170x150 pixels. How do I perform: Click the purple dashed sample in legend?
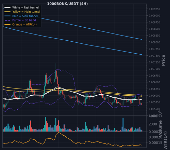coord(7,20)
